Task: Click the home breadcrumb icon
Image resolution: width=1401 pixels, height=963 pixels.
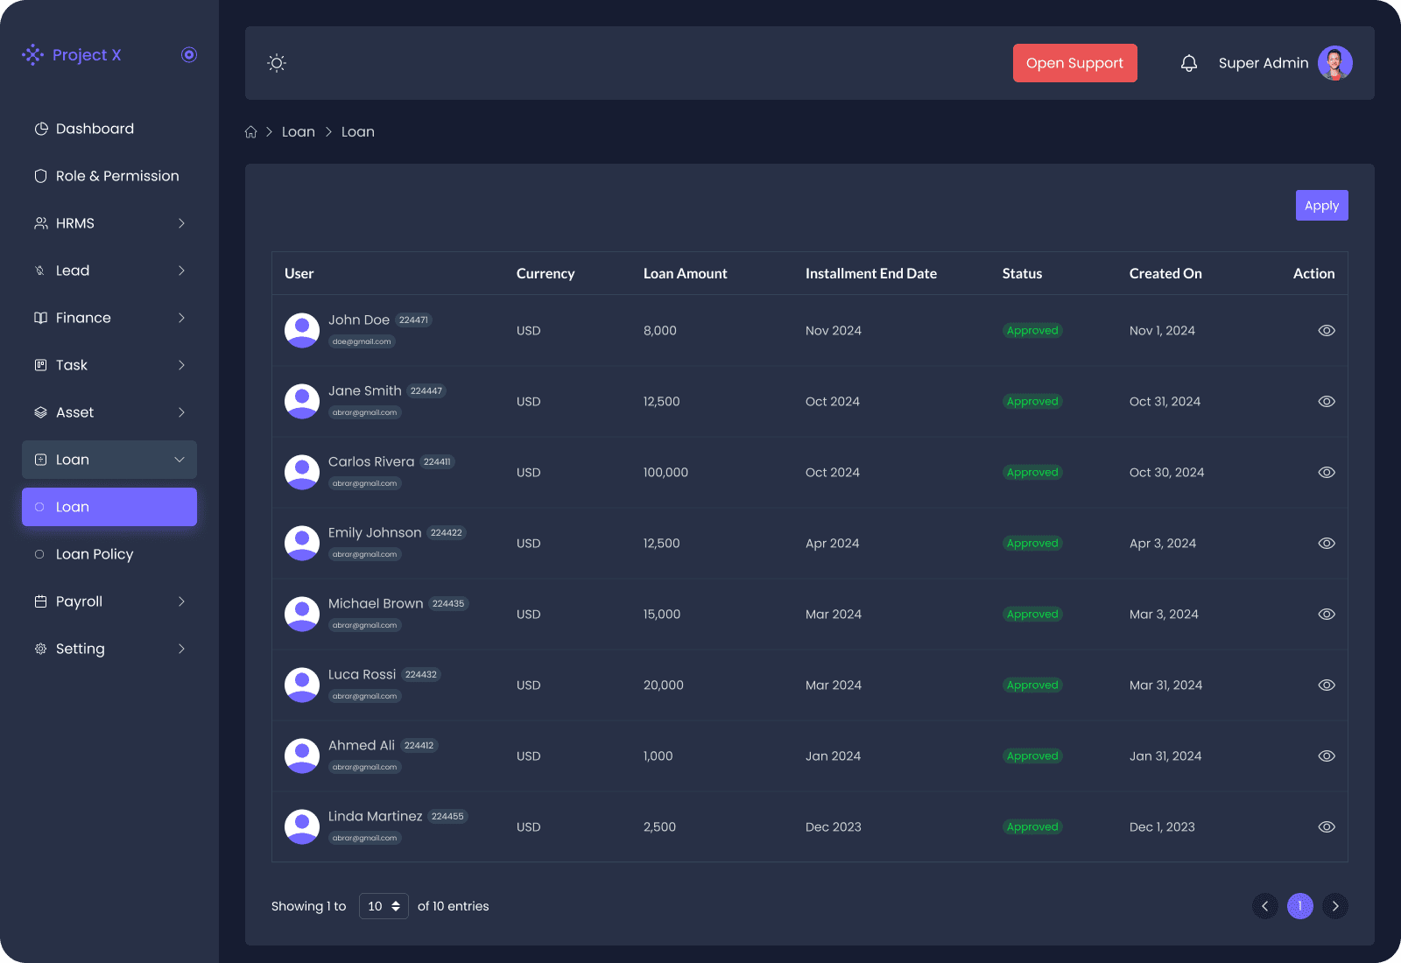Action: 251,132
